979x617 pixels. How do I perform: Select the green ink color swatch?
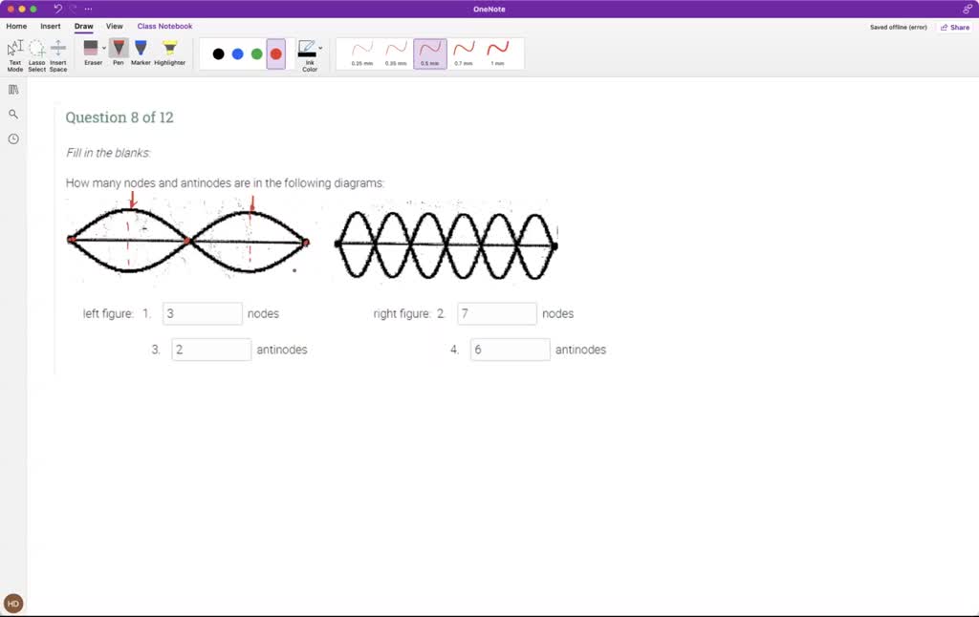point(257,53)
